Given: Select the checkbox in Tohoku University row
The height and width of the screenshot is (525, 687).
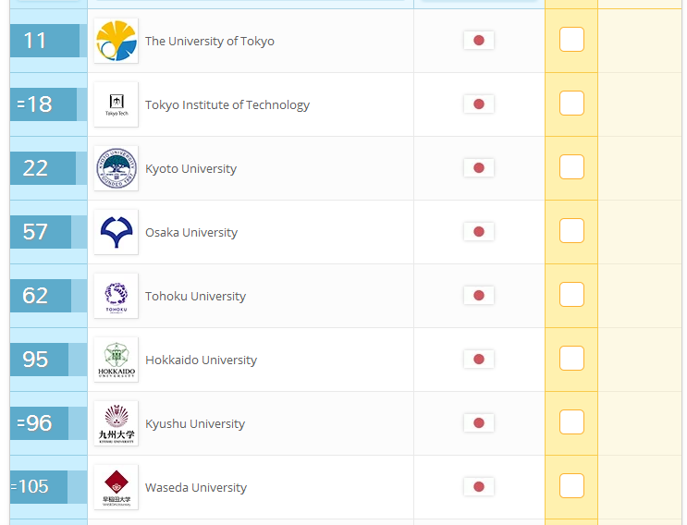Looking at the screenshot, I should [x=571, y=295].
